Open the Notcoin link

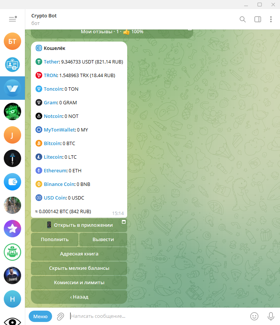pyautogui.click(x=53, y=116)
